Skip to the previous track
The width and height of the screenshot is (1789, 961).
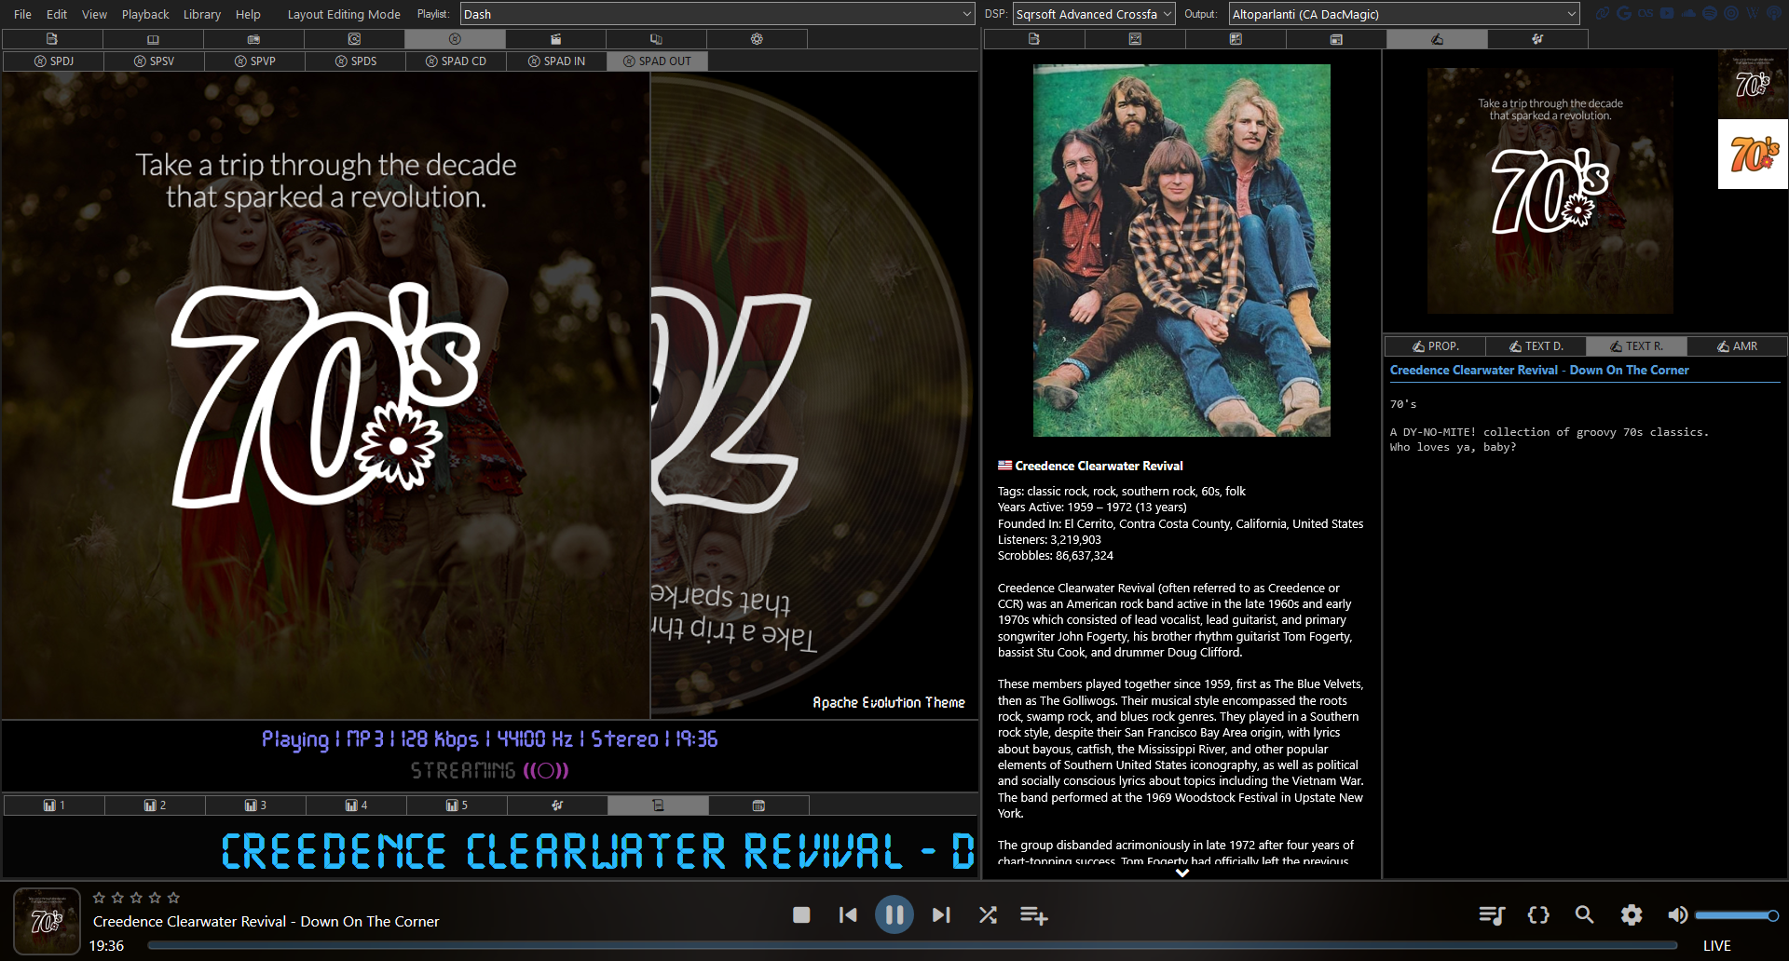pyautogui.click(x=848, y=915)
